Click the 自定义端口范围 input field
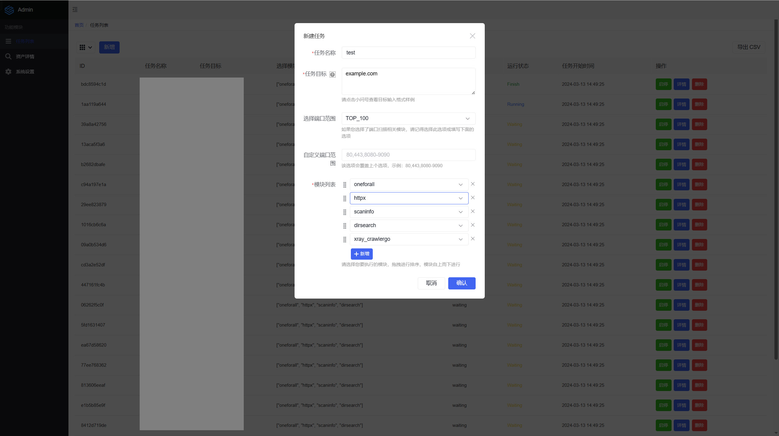The height and width of the screenshot is (436, 779). click(x=408, y=155)
